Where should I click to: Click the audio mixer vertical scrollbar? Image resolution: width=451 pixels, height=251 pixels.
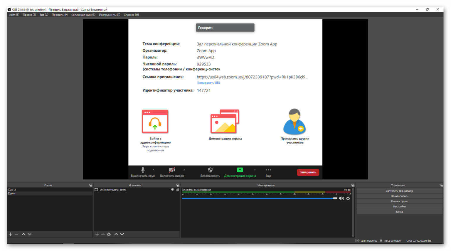[x=353, y=213]
